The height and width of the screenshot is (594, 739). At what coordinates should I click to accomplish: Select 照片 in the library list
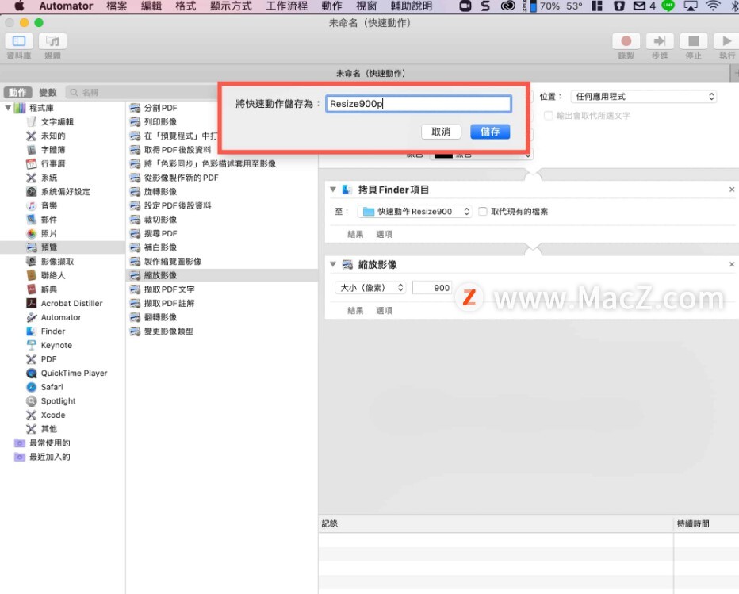49,233
